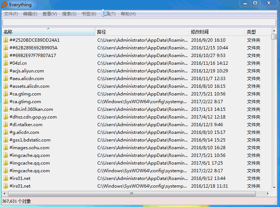Click the Everything magnifier app icon

click(4, 5)
